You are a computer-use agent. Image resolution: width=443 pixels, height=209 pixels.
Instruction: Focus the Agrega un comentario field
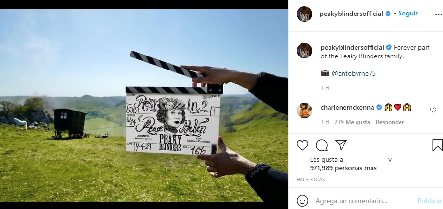tap(364, 201)
